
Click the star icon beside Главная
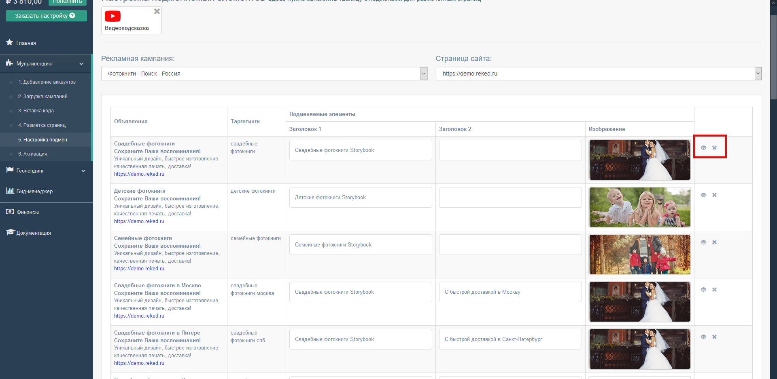tap(10, 42)
